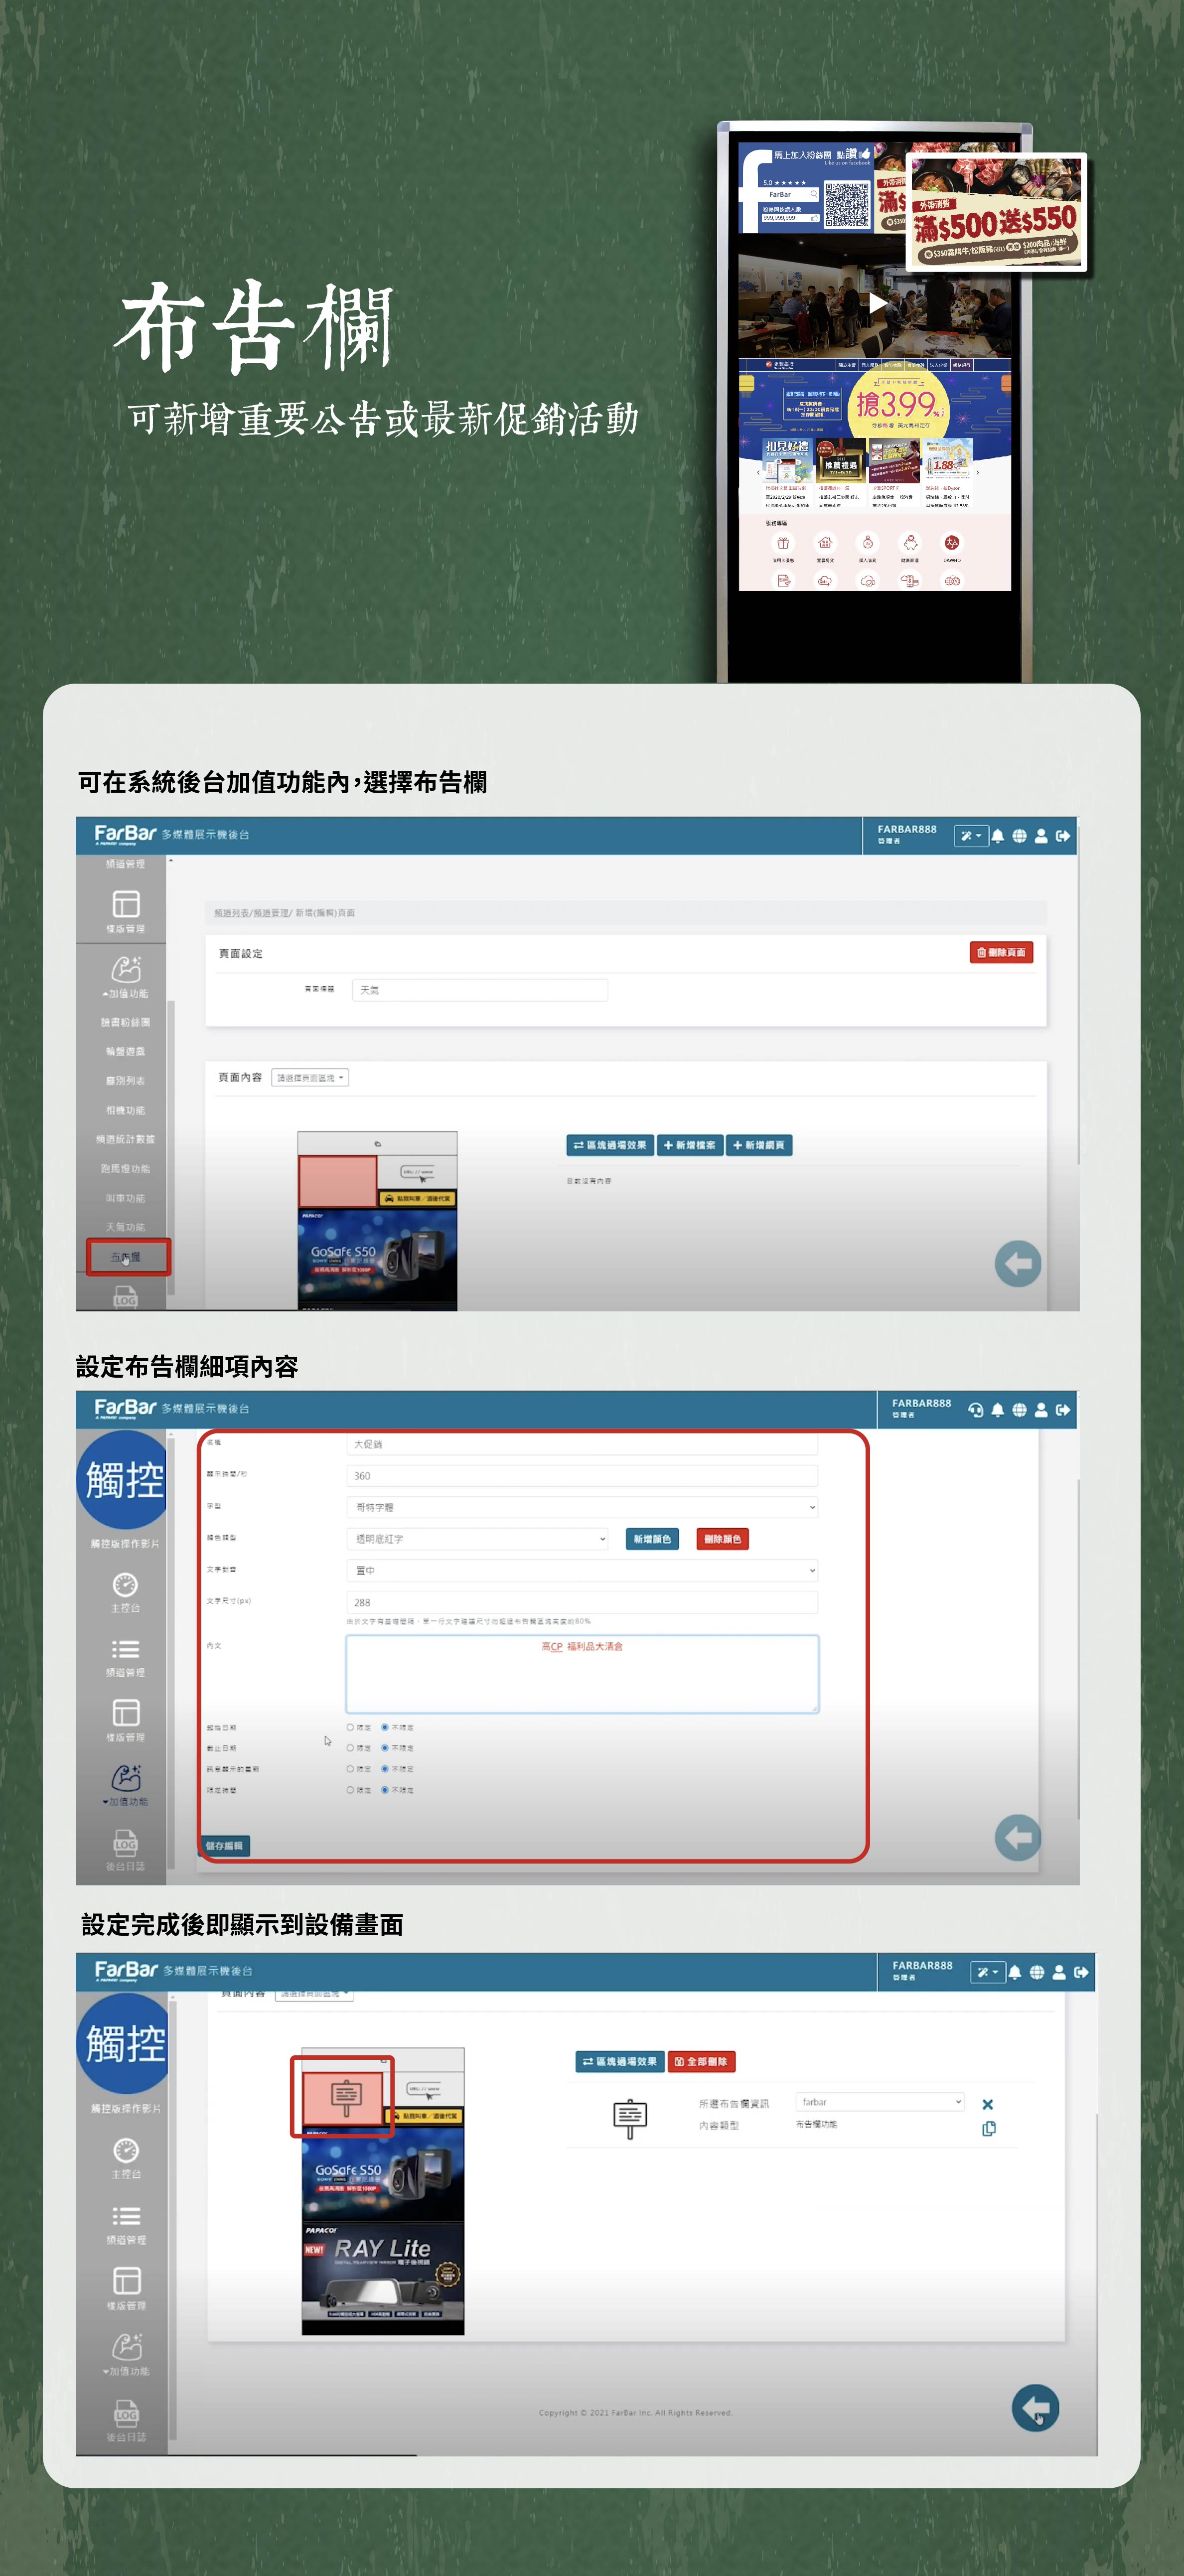Open 樣版管理 icon in second screenshot sidebar
The width and height of the screenshot is (1184, 2576).
click(126, 1712)
